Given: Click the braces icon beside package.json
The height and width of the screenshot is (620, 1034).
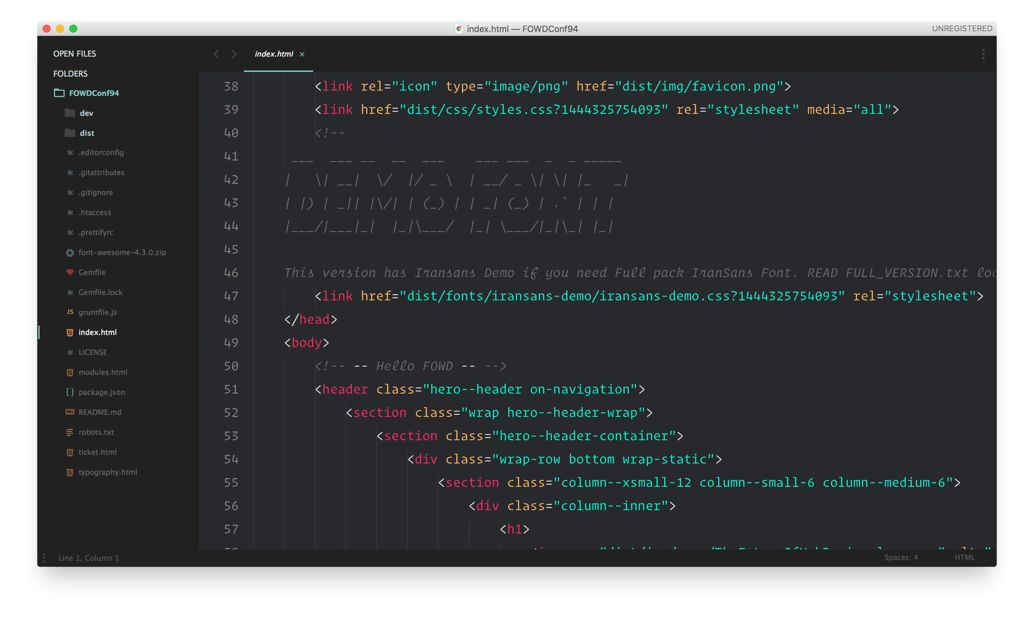Looking at the screenshot, I should [70, 392].
